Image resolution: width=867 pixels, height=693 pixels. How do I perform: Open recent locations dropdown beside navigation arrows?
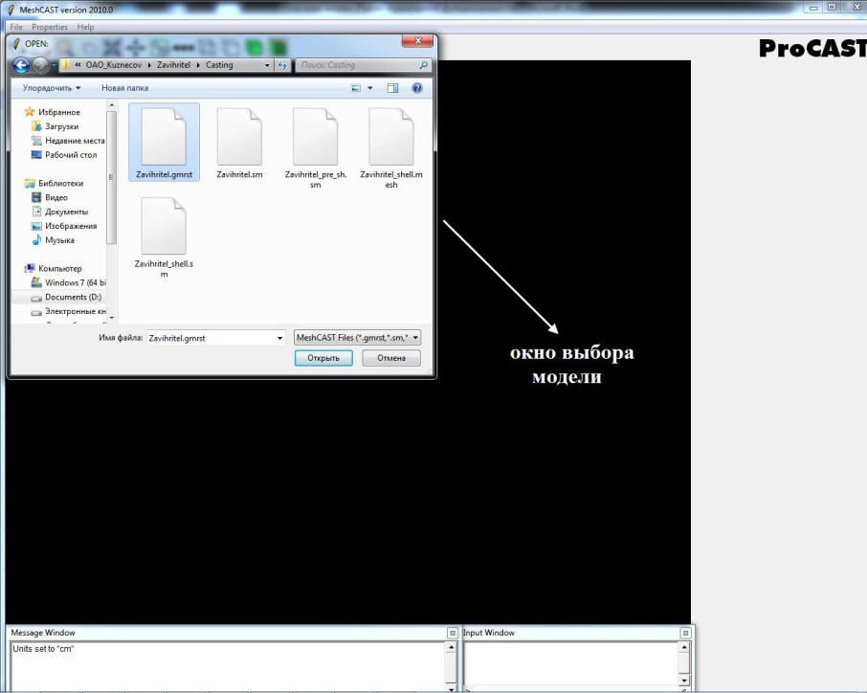click(x=53, y=65)
